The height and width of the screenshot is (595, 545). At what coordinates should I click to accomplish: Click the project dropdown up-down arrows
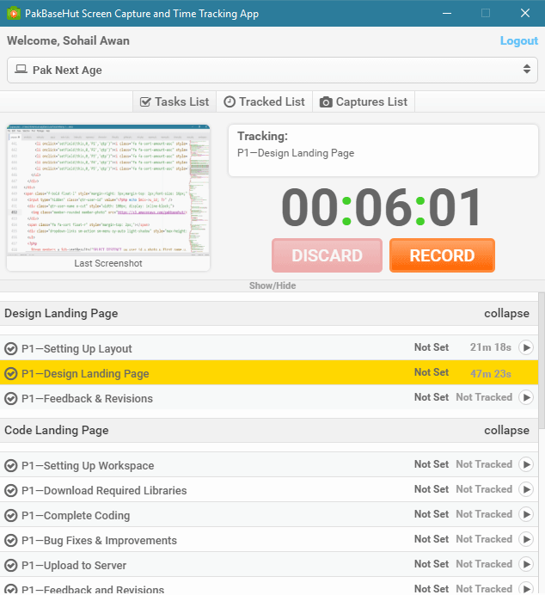(x=527, y=69)
